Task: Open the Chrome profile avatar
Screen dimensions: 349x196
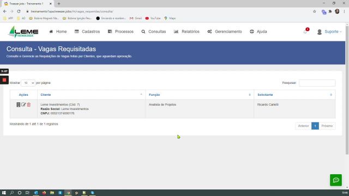Action: click(x=337, y=11)
